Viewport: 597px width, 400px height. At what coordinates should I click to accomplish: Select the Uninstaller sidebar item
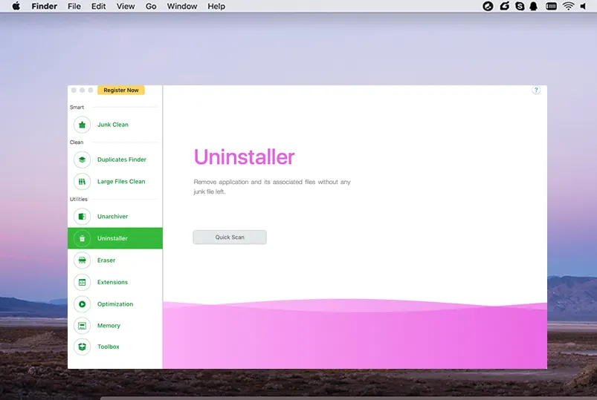(x=114, y=238)
